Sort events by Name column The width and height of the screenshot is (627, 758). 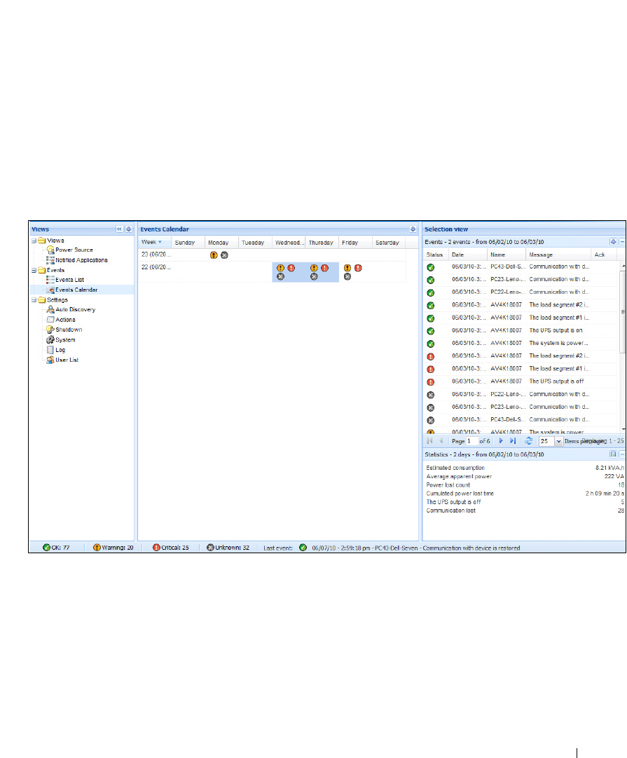tap(507, 255)
